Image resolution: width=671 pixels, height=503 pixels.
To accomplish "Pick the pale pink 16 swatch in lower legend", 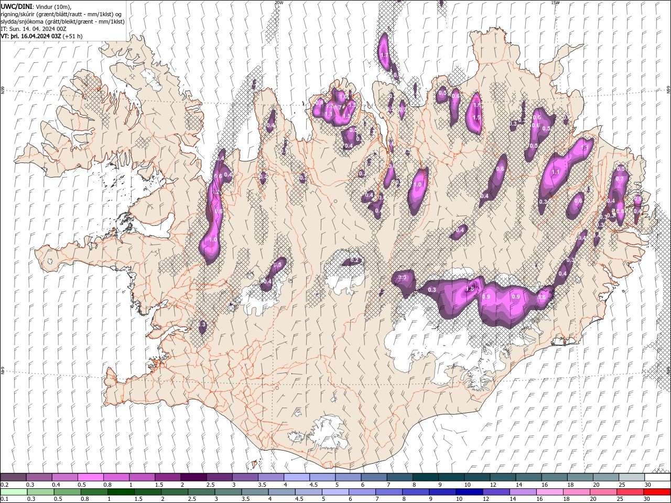I will (x=549, y=492).
